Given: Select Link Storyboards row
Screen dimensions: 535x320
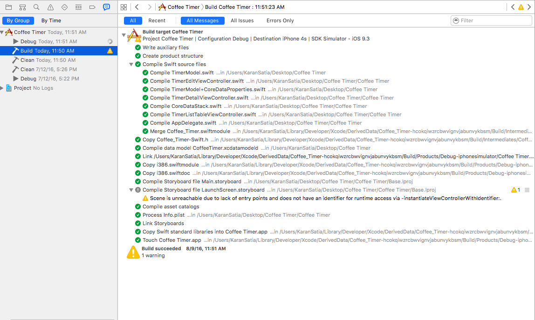Looking at the screenshot, I should tap(327, 223).
